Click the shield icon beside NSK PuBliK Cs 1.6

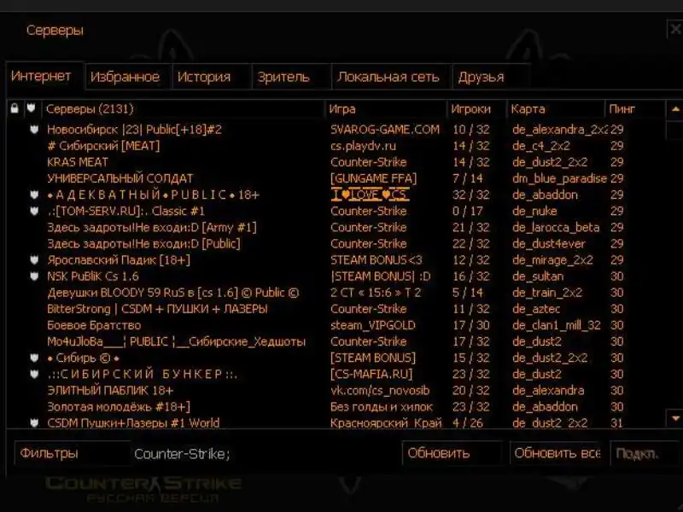(x=34, y=276)
